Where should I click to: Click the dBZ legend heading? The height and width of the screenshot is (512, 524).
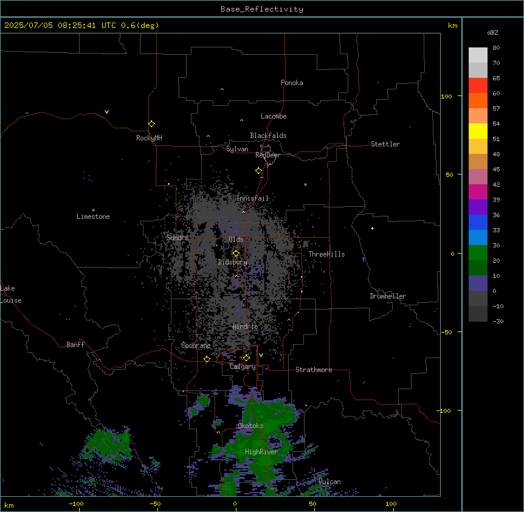pyautogui.click(x=492, y=32)
